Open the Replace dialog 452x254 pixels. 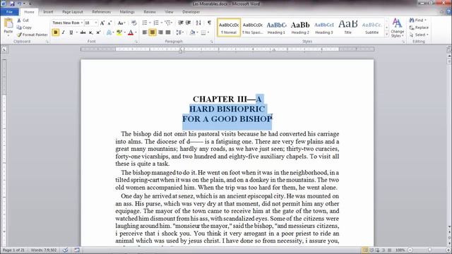click(x=419, y=28)
